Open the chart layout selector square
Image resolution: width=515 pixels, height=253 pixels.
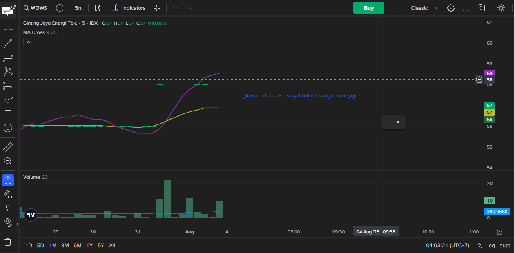point(399,8)
